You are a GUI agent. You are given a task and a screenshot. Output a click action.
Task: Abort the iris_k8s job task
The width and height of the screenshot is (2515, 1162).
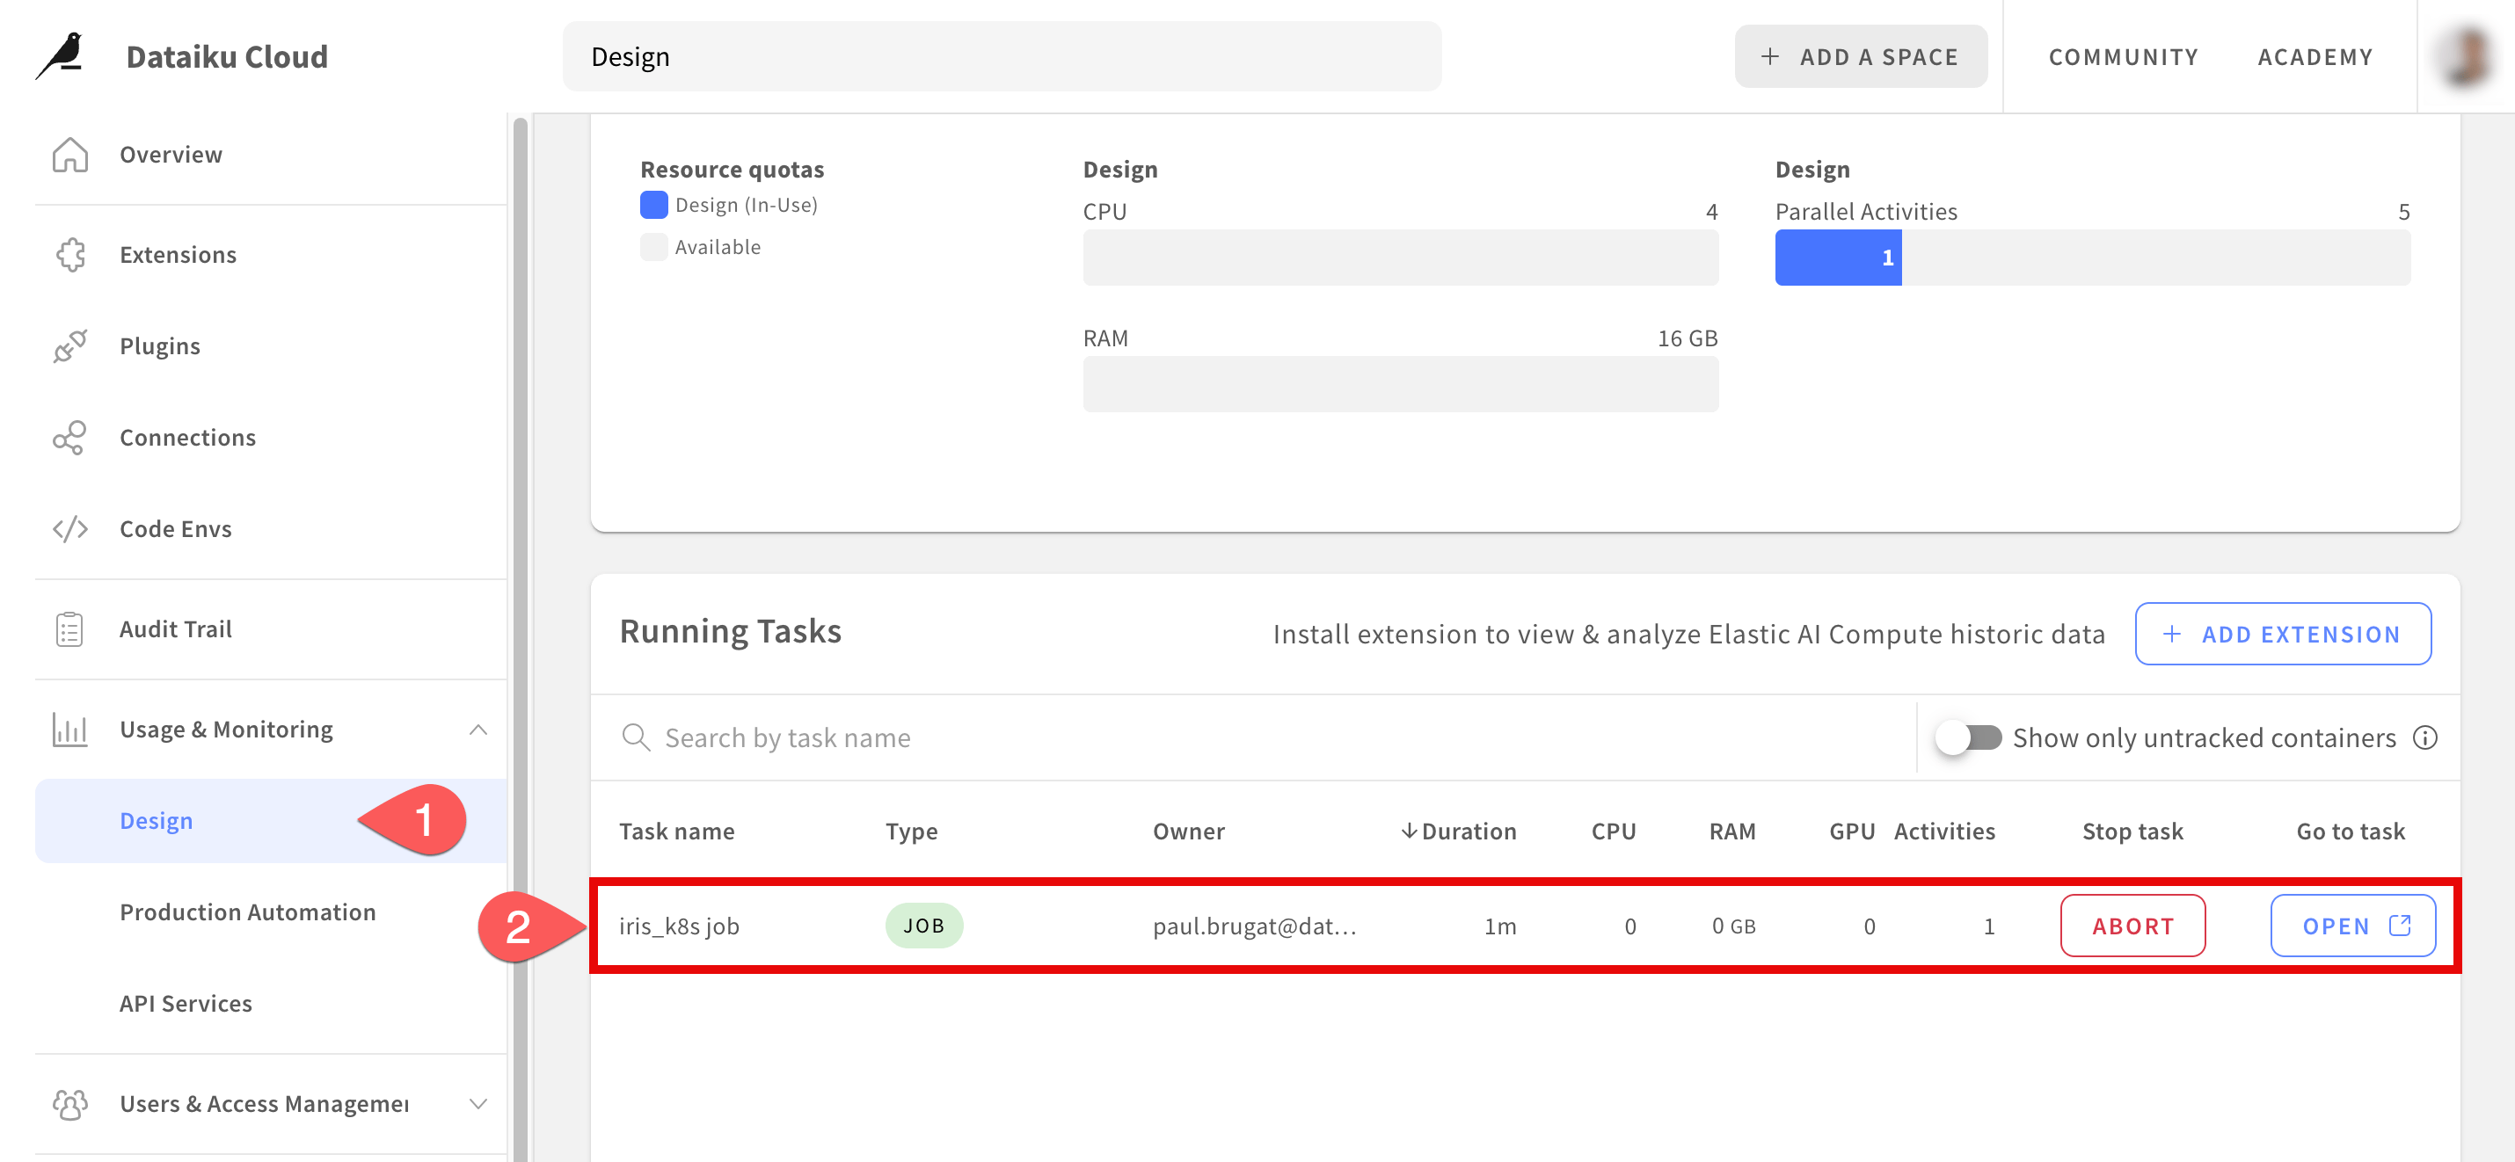(2132, 926)
